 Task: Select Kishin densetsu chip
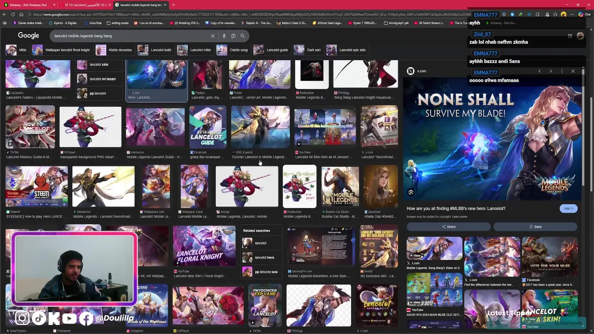coord(114,50)
